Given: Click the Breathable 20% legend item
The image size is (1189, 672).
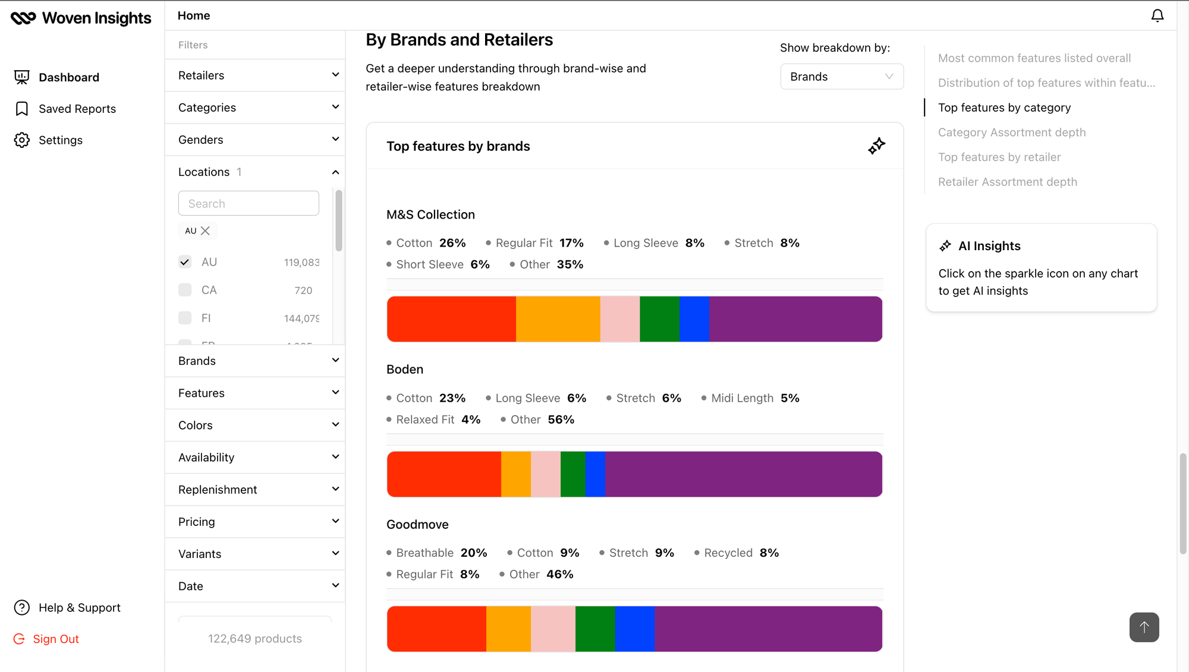Looking at the screenshot, I should point(436,553).
